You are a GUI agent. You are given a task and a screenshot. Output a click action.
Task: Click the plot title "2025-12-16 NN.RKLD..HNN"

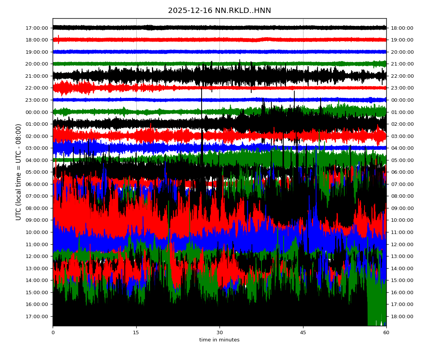[x=220, y=11]
